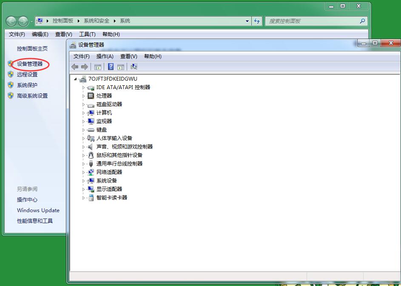Image resolution: width=401 pixels, height=286 pixels.
Task: Collapse the 7OJFT3FDKEIDGWU root node
Action: tap(76, 79)
